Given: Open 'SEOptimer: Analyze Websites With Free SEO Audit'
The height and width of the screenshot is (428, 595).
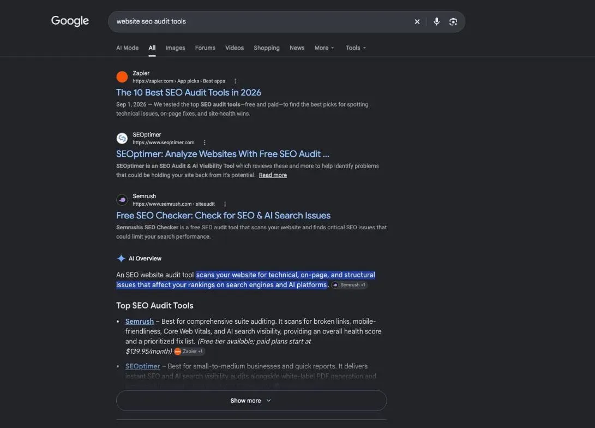Looking at the screenshot, I should tap(223, 154).
